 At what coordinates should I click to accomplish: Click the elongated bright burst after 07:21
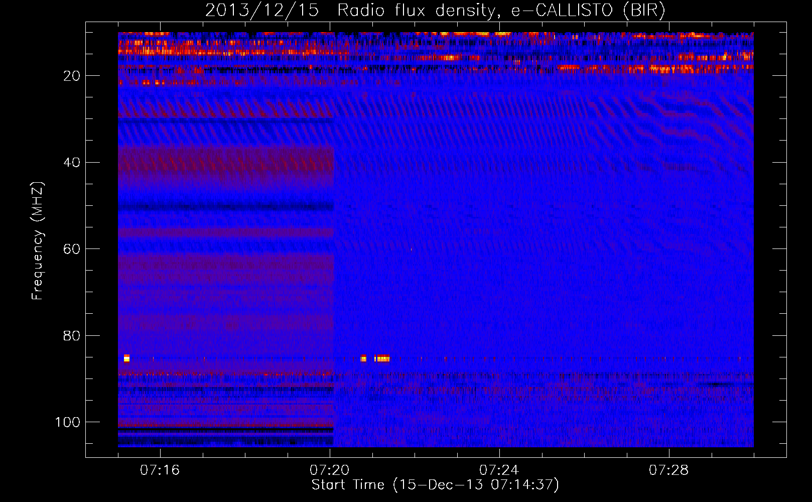pyautogui.click(x=382, y=358)
